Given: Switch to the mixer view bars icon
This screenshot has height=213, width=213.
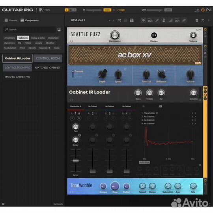Looking at the screenshot, I should [161, 106].
